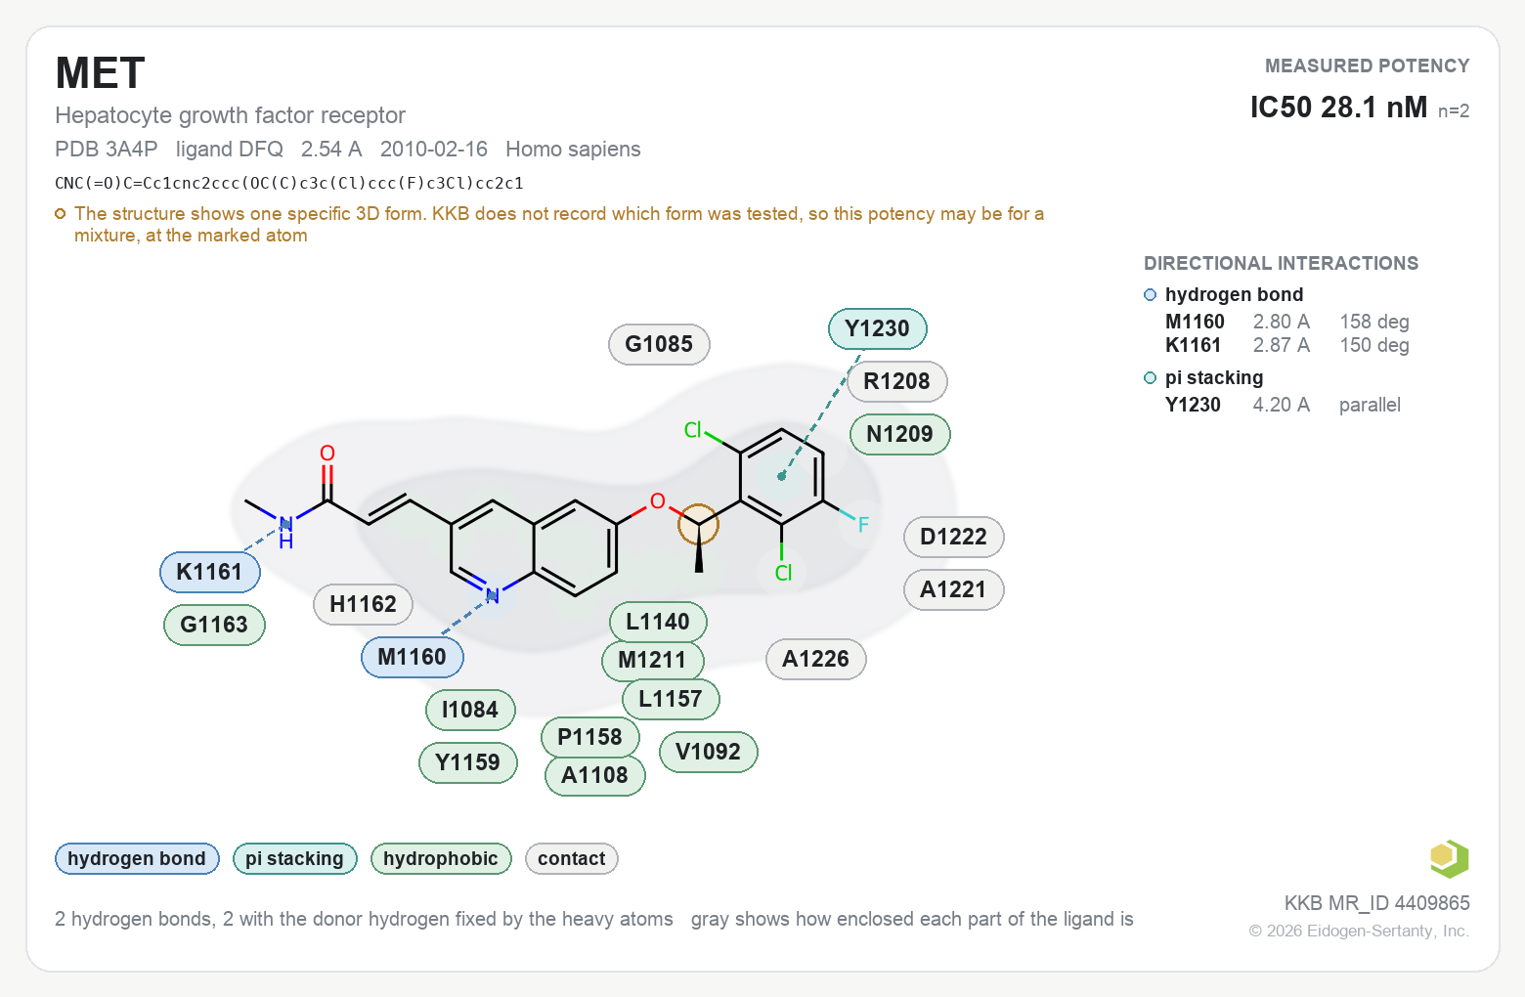Click the hydrogen bond legend pill
This screenshot has width=1525, height=997.
137,858
